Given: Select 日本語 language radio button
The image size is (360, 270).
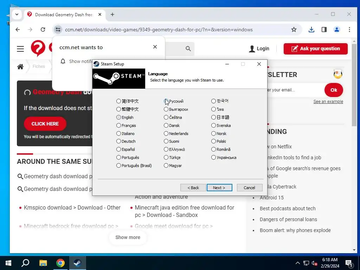Looking at the screenshot, I should tap(213, 117).
